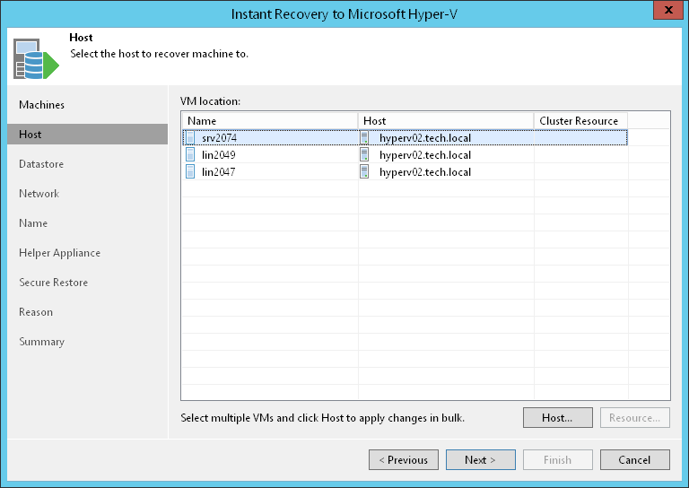The width and height of the screenshot is (689, 488).
Task: Proceed with the Next button
Action: click(481, 460)
